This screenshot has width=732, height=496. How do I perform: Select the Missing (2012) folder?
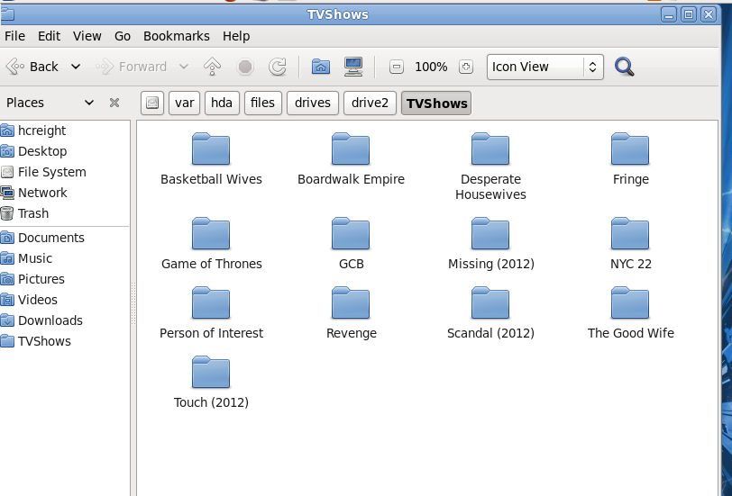pyautogui.click(x=490, y=244)
